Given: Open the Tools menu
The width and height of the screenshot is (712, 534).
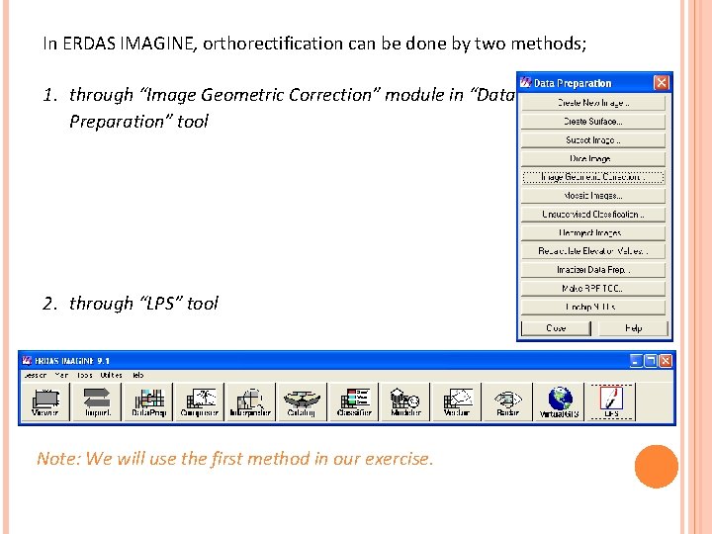Looking at the screenshot, I should click(84, 375).
